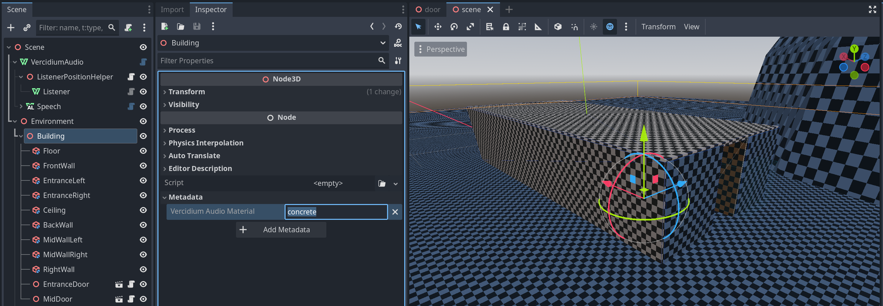Viewport: 883px width, 306px height.
Task: Select the Move mode tool
Action: tap(438, 27)
